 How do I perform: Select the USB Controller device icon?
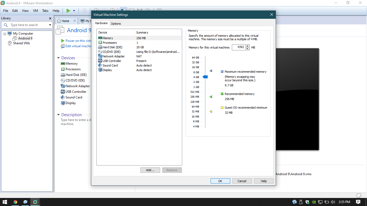pyautogui.click(x=63, y=91)
